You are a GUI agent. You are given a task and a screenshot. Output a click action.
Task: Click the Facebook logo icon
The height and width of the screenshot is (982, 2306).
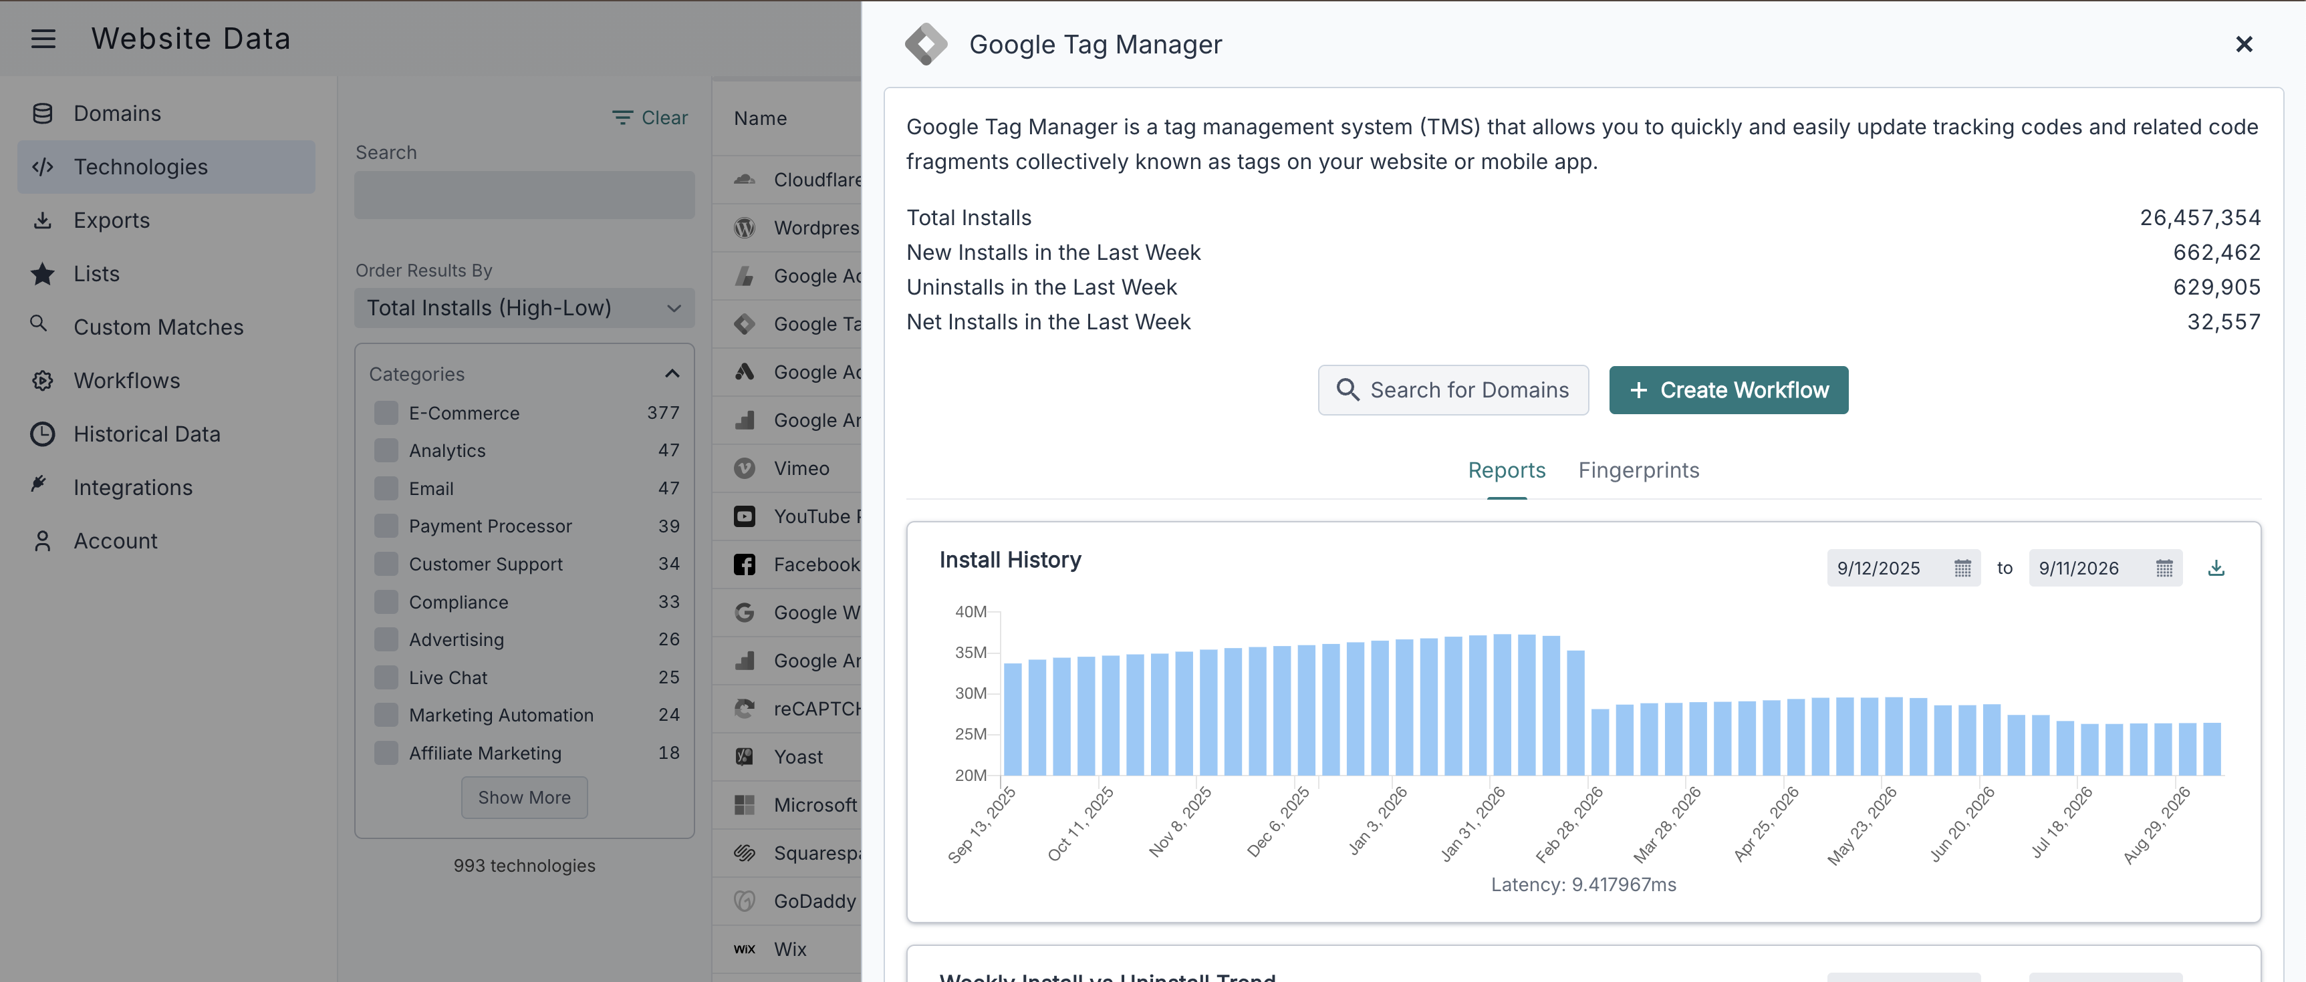pyautogui.click(x=744, y=564)
